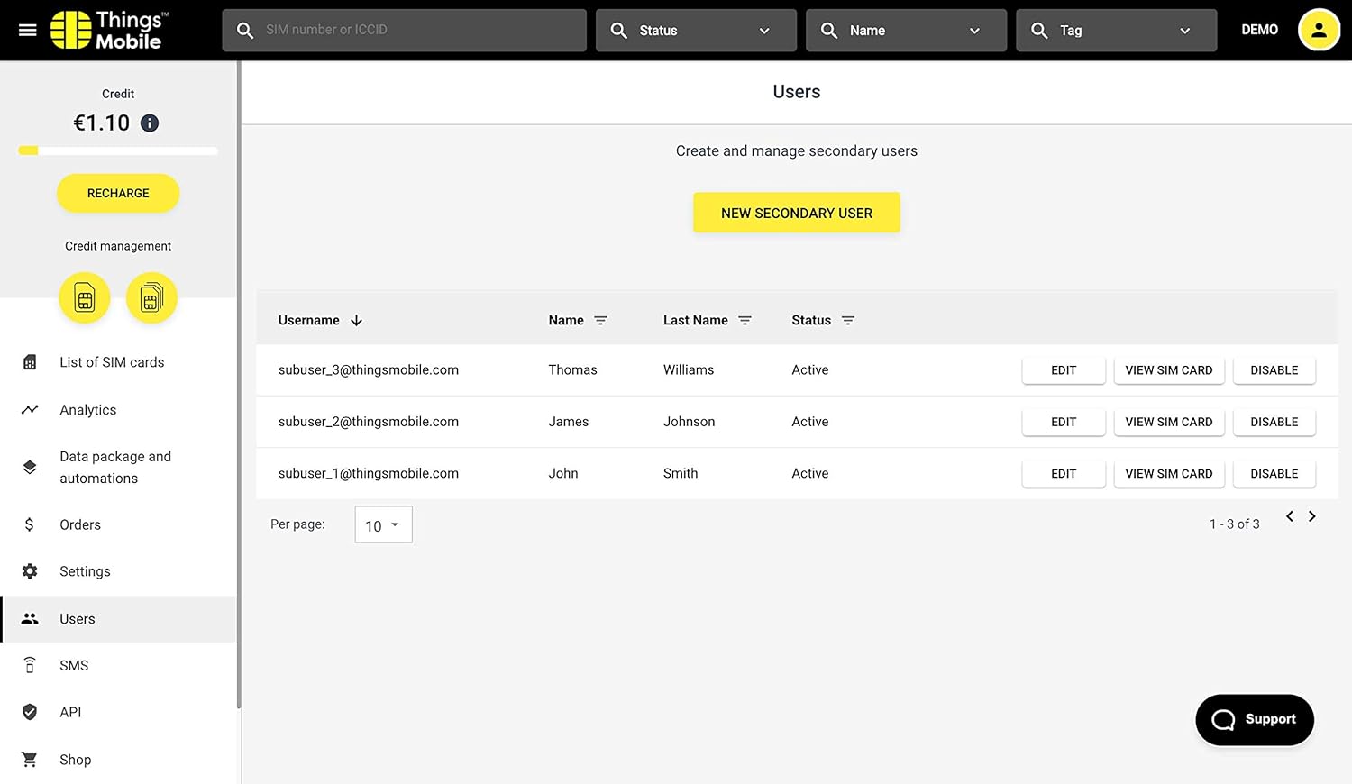Click the single SIM credit icon

pyautogui.click(x=85, y=297)
